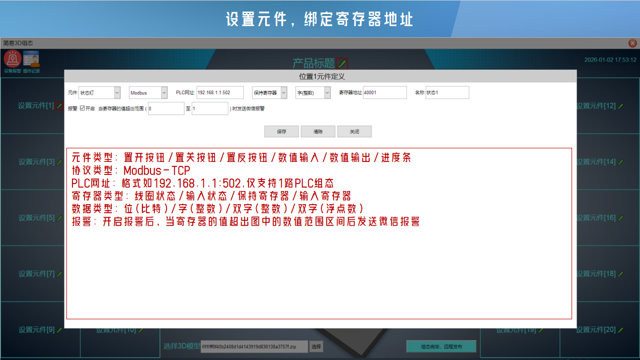Edit 设置元件[1] via its pencil icon
640x360 pixels.
click(x=59, y=106)
